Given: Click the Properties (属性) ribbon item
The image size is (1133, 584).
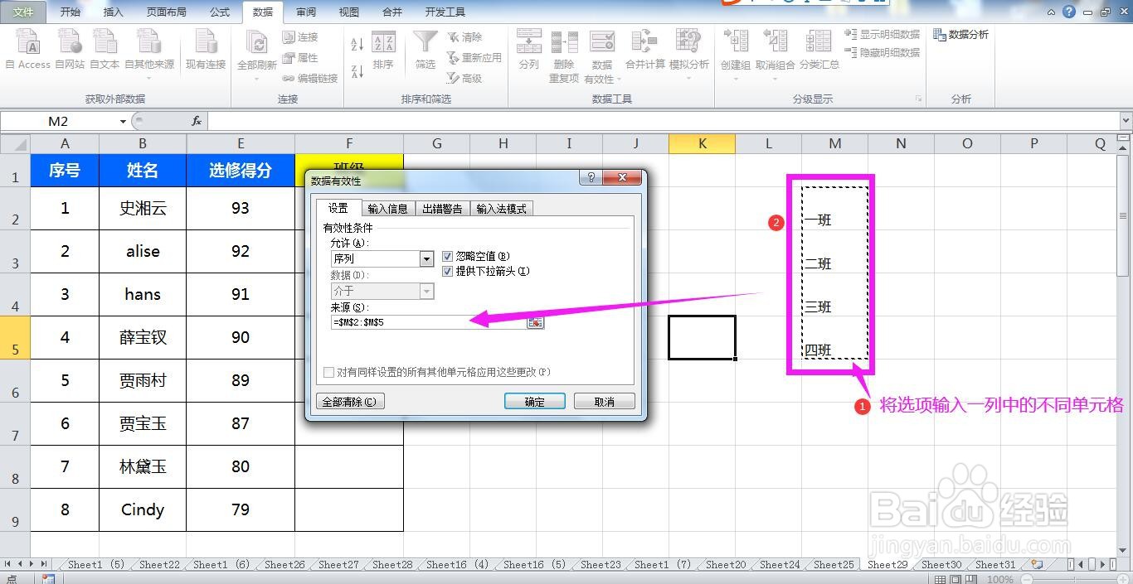Looking at the screenshot, I should (300, 58).
